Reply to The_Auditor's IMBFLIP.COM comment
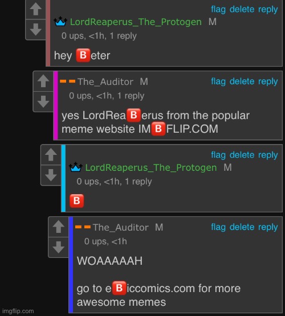Image resolution: width=285 pixels, height=316 pixels. click(x=268, y=81)
